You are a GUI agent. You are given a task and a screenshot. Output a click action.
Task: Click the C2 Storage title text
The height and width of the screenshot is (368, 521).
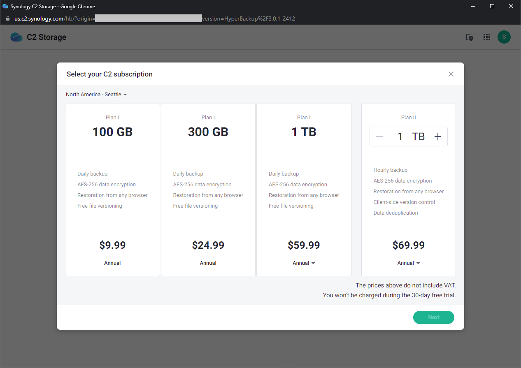point(47,37)
